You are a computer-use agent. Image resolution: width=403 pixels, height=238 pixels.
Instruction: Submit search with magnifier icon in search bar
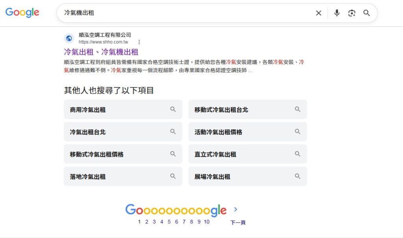tap(366, 13)
